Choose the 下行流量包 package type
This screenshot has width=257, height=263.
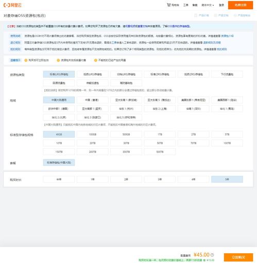coord(227,74)
